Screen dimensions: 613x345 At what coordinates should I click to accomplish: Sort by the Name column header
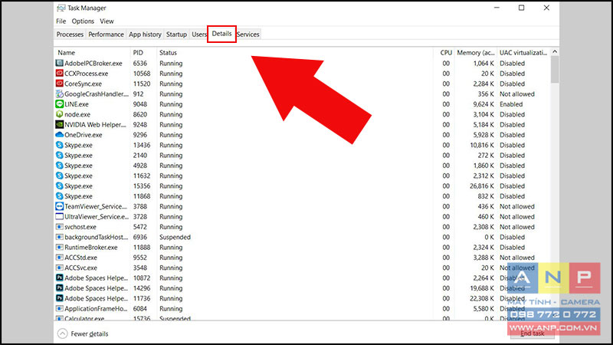pos(92,52)
